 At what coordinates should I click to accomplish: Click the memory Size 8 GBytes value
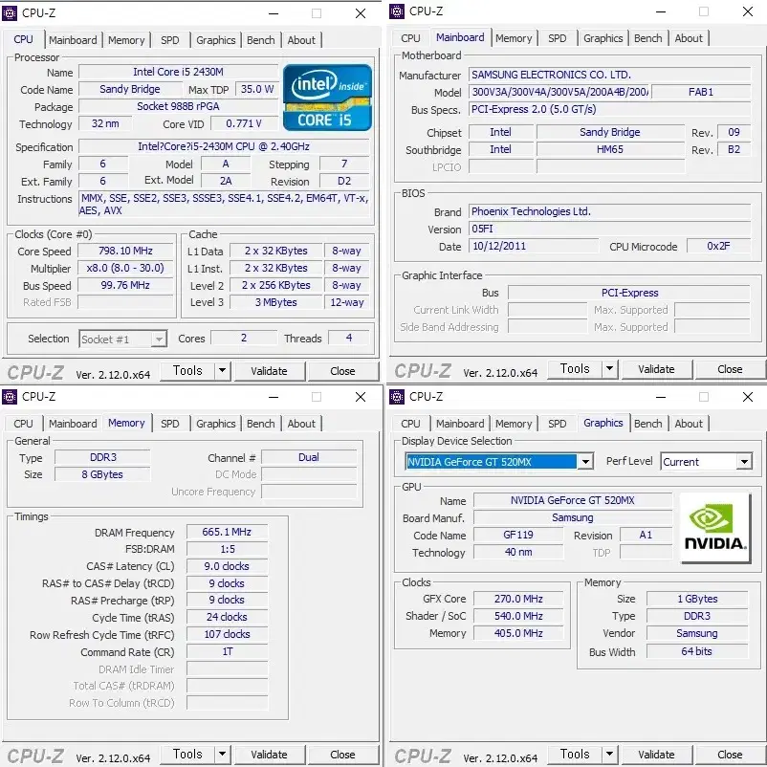coord(102,474)
